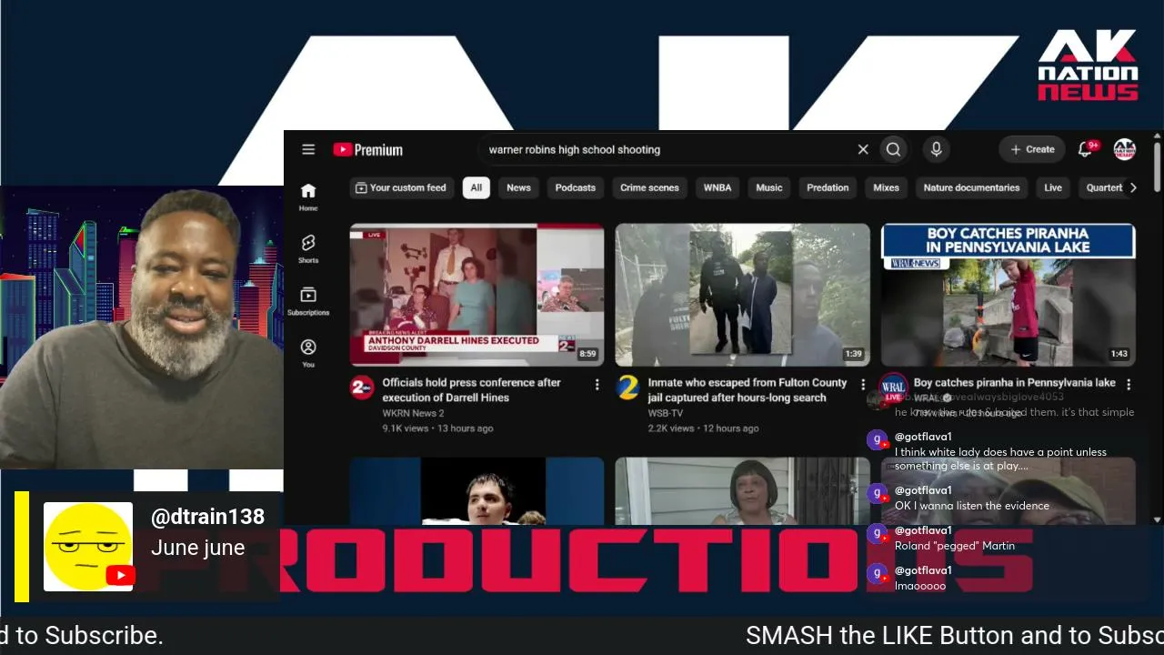
Task: Open the WSB-TV channel avatar
Action: (x=627, y=388)
